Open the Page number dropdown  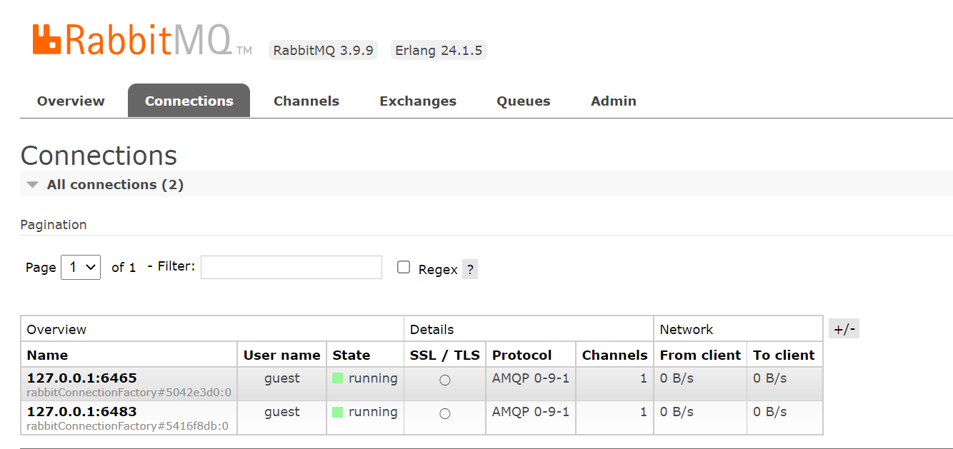(81, 268)
